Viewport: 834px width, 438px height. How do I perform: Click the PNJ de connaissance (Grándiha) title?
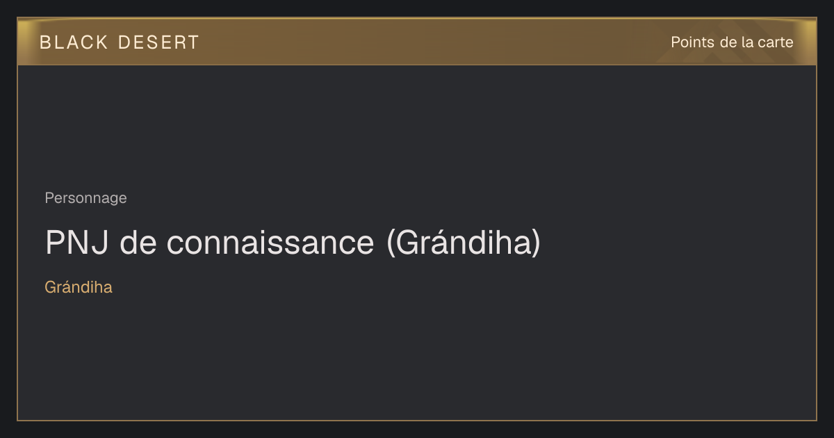(x=293, y=243)
